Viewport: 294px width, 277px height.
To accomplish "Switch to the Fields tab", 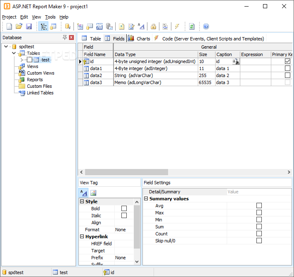I will (114, 39).
